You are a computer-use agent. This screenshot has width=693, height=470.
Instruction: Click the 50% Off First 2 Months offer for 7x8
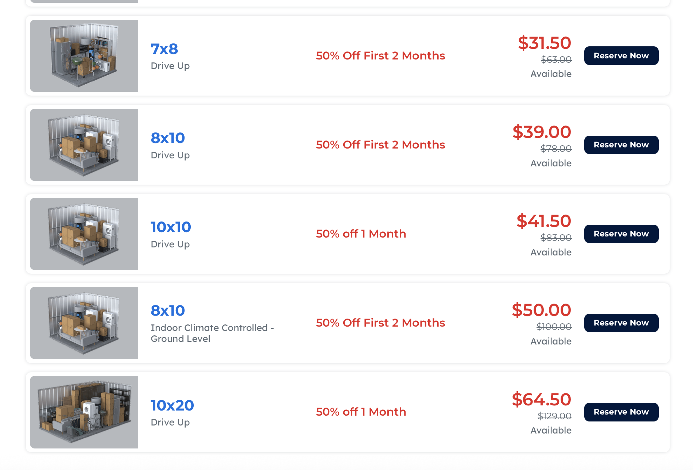tap(380, 55)
